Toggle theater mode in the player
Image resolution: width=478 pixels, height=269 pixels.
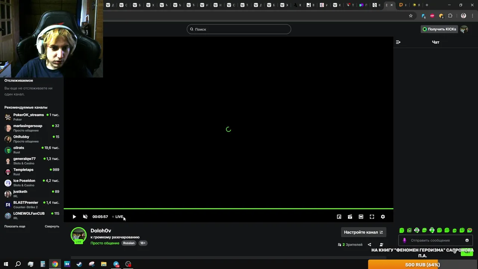pos(361,217)
